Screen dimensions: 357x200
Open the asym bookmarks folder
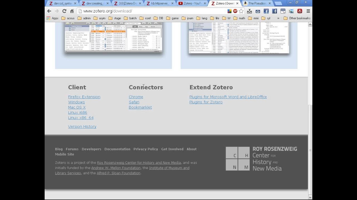pos(100,18)
